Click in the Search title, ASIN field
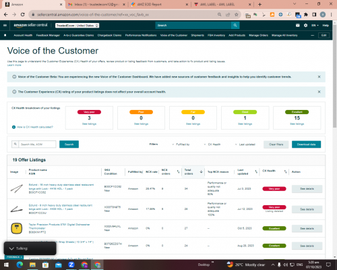The height and width of the screenshot is (270, 337). pyautogui.click(x=37, y=144)
